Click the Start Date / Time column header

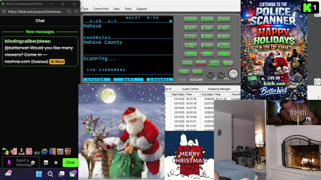click(185, 94)
